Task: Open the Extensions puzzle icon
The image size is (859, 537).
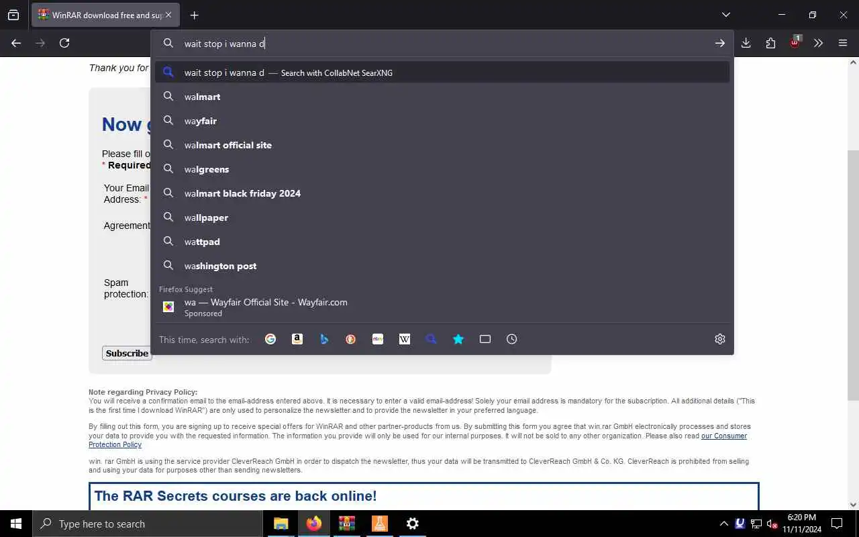Action: (x=770, y=43)
